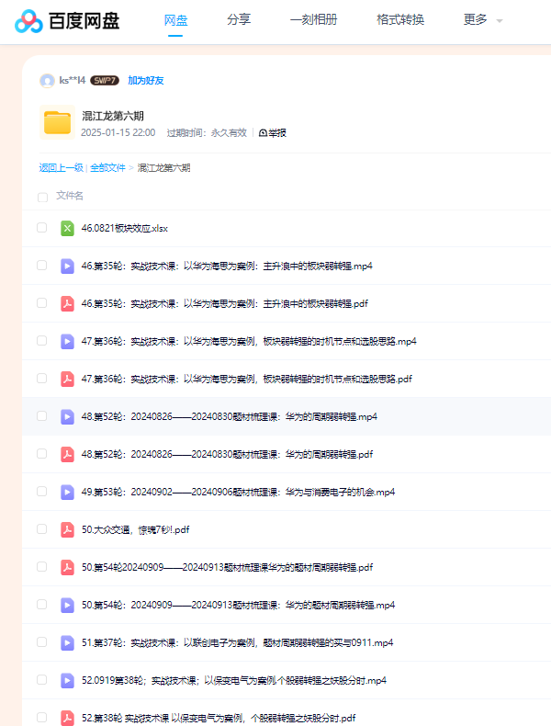Open 52.第38轮 个股弱转强之妖股分时.pdf
The image size is (551, 726).
click(x=219, y=718)
